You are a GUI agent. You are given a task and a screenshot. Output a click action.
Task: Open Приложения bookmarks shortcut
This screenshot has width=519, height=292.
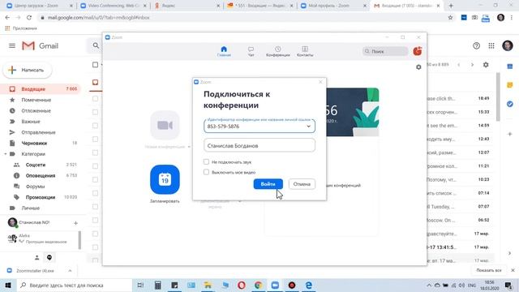point(21,28)
